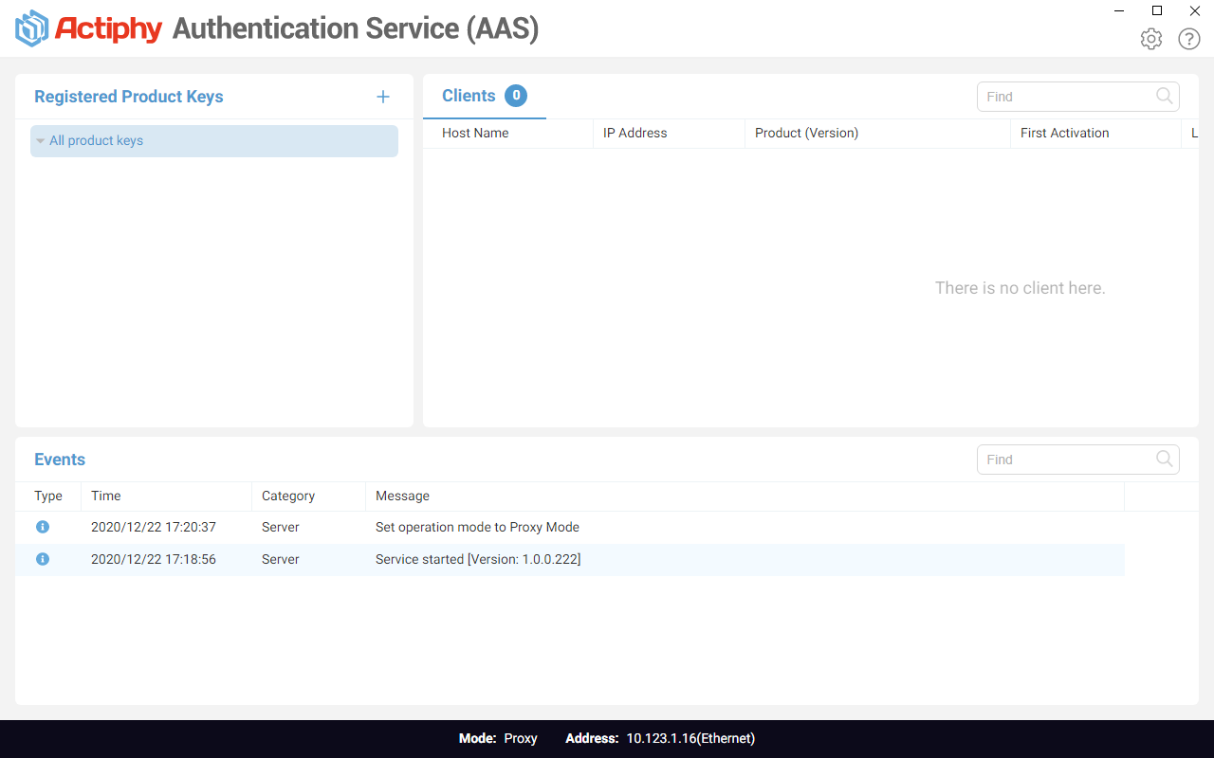Image resolution: width=1214 pixels, height=758 pixels.
Task: Click the Events search magnifier icon
Action: tap(1165, 459)
